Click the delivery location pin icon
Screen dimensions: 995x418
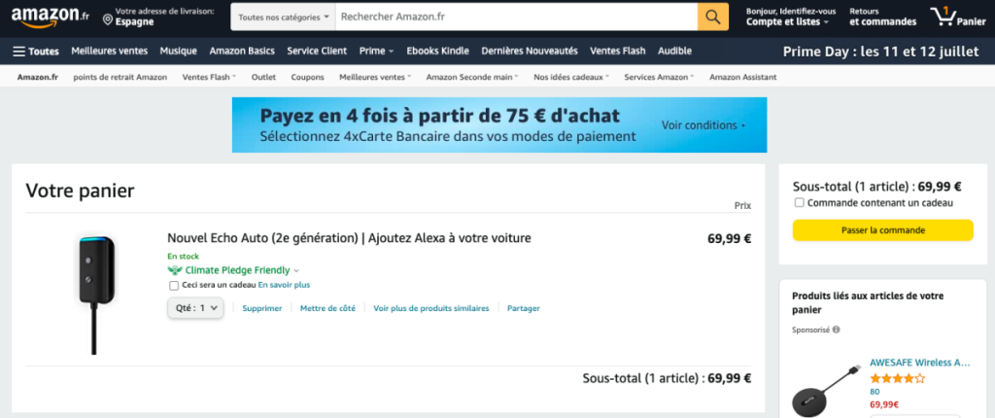[107, 20]
